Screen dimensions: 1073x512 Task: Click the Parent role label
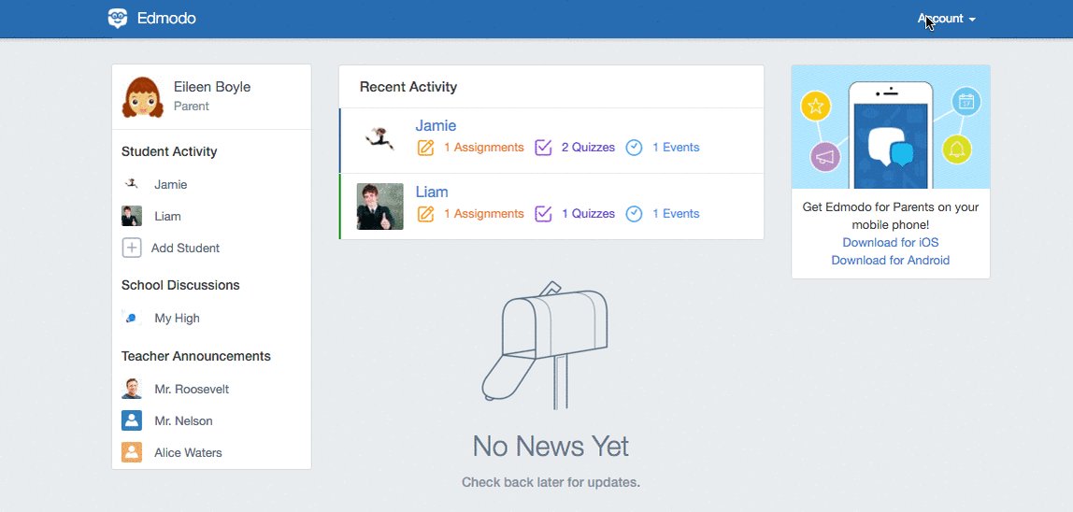(192, 107)
